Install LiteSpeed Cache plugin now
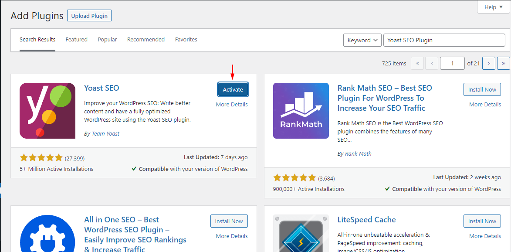Image resolution: width=511 pixels, height=252 pixels. tap(482, 221)
